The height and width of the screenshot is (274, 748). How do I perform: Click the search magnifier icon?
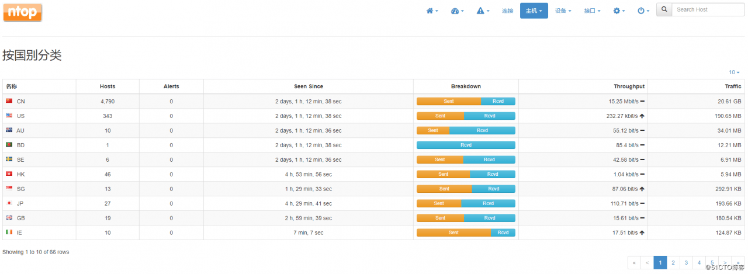664,9
